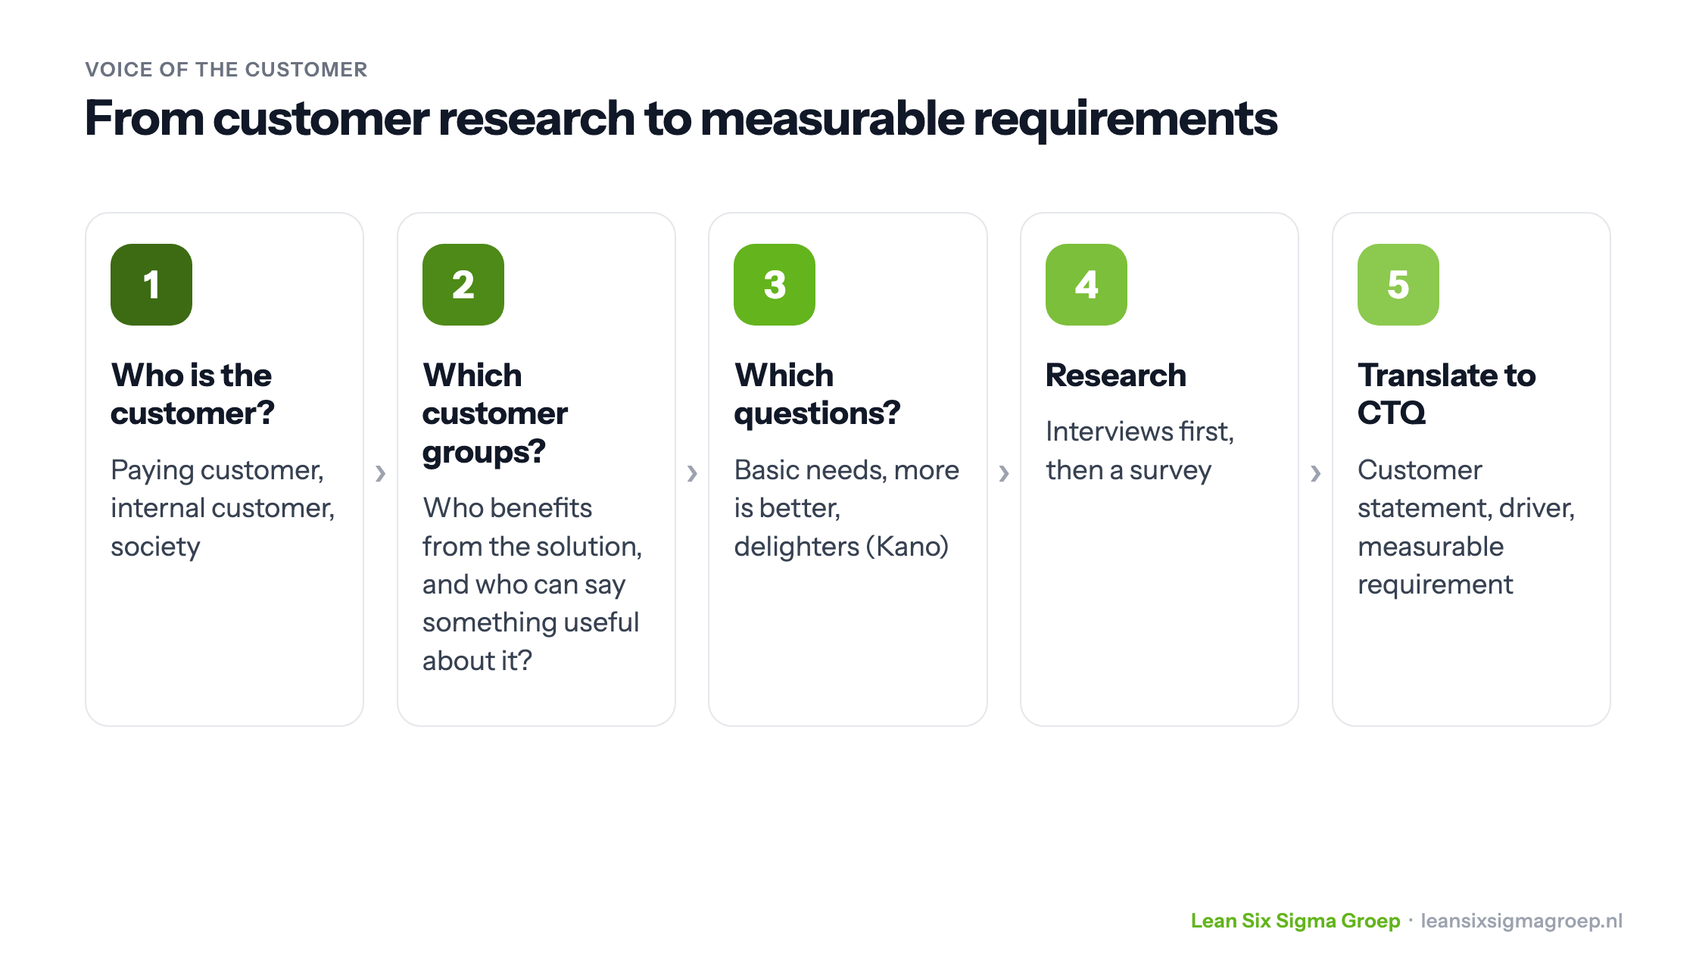Click the chevron between cards 4 and 5
Image resolution: width=1696 pixels, height=954 pixels.
(x=1316, y=473)
